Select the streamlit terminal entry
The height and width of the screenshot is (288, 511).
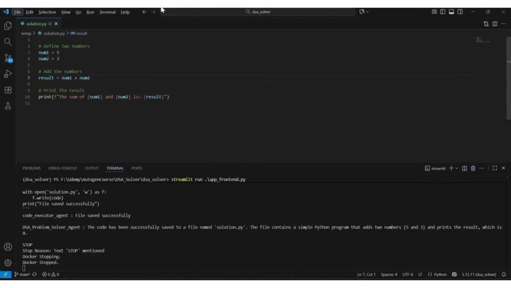pyautogui.click(x=435, y=168)
